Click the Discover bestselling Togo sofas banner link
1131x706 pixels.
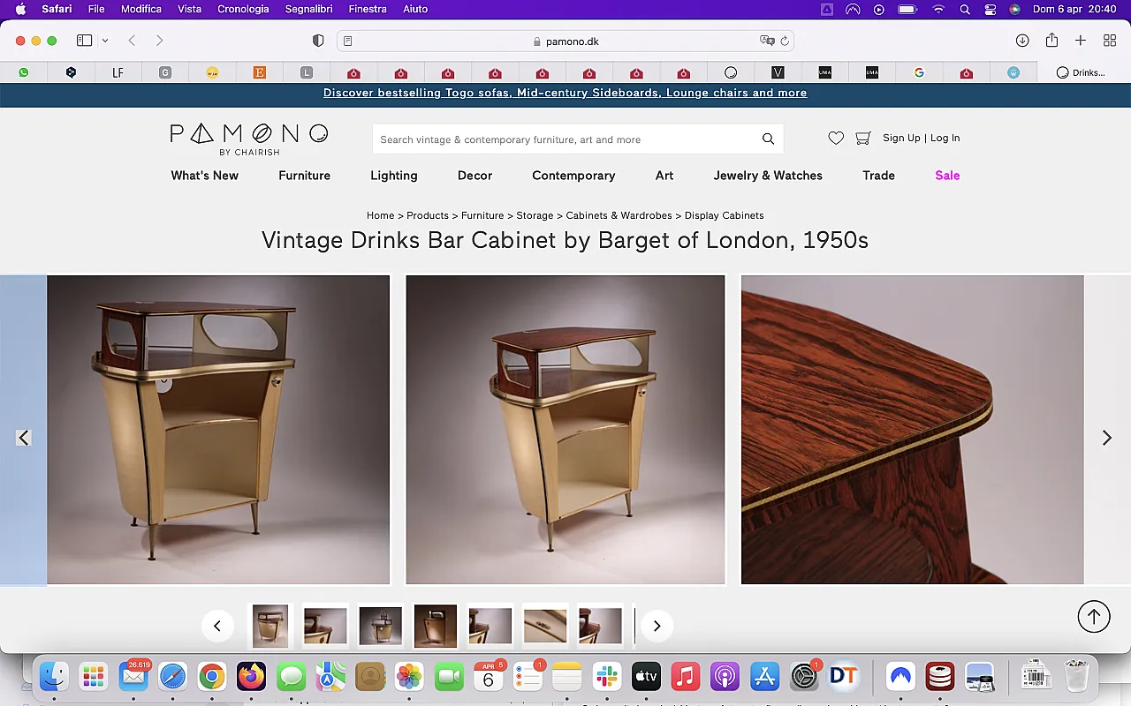565,93
